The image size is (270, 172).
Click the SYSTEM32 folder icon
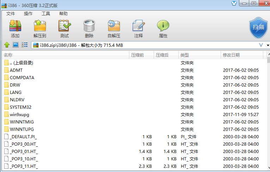(x=6, y=107)
